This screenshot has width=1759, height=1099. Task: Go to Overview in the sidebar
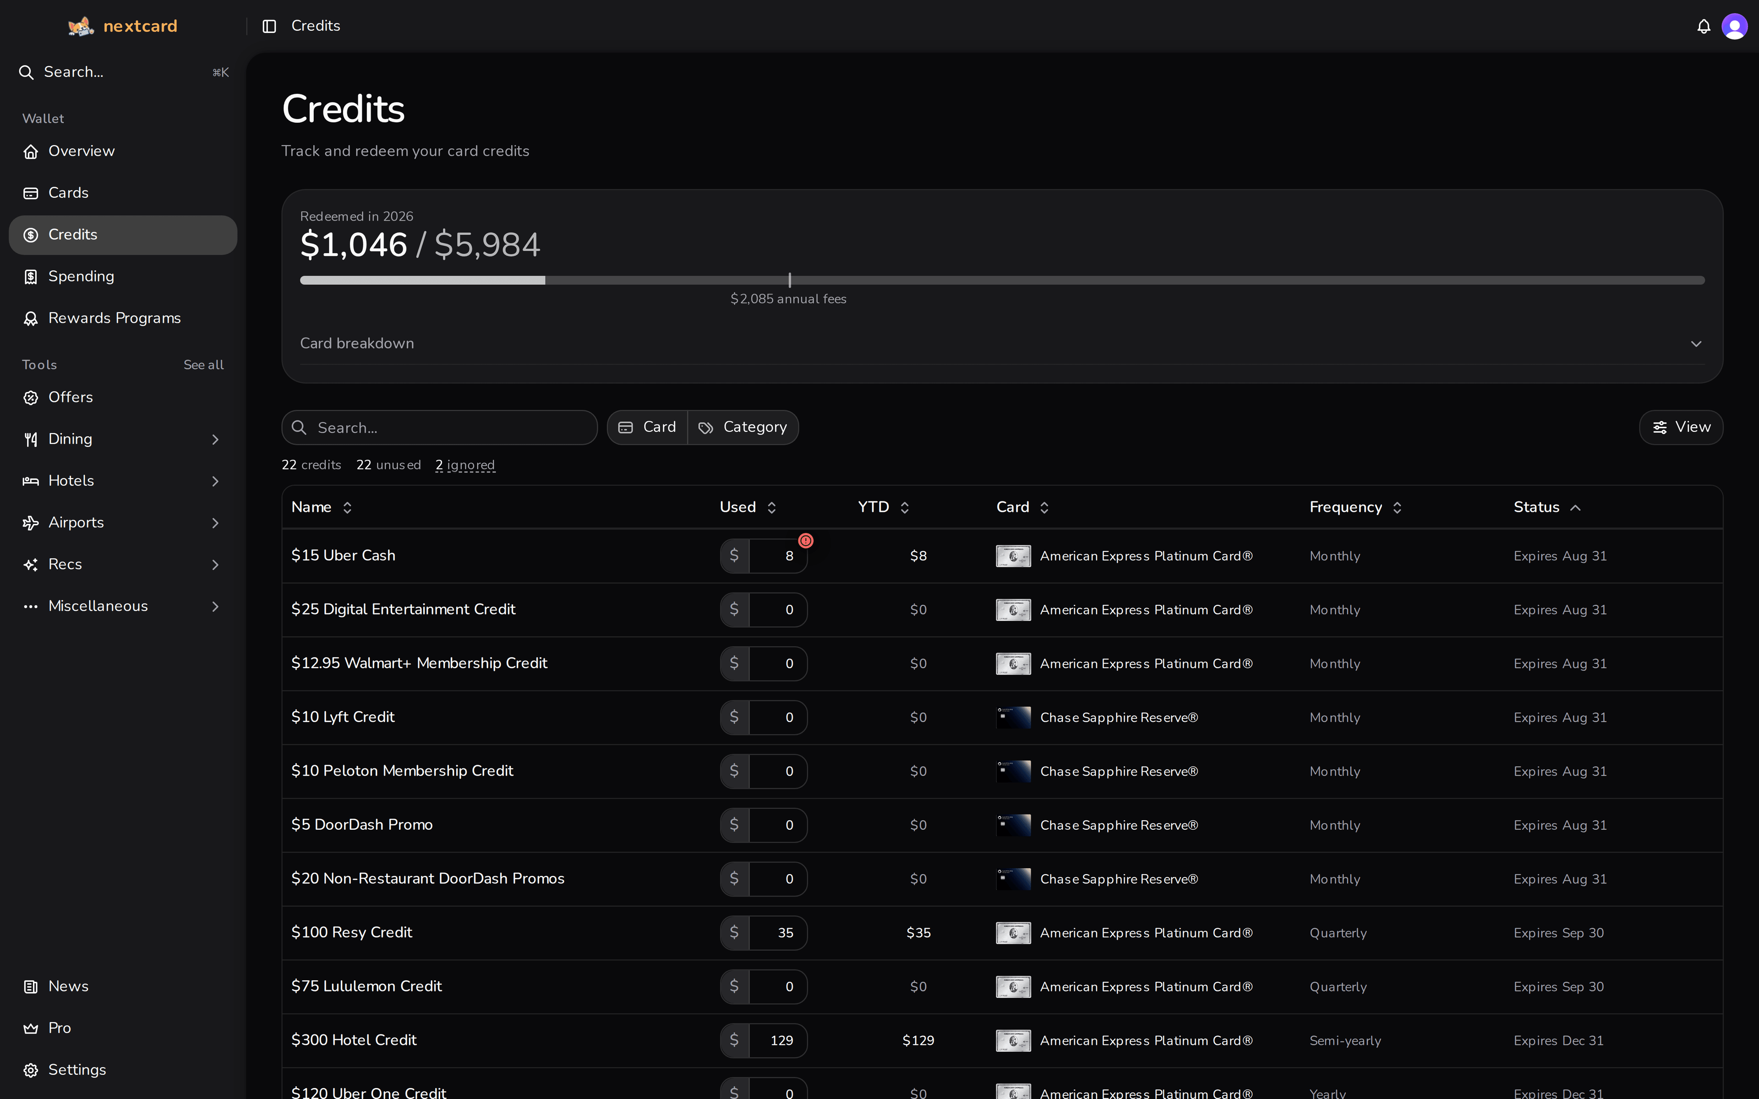(123, 151)
